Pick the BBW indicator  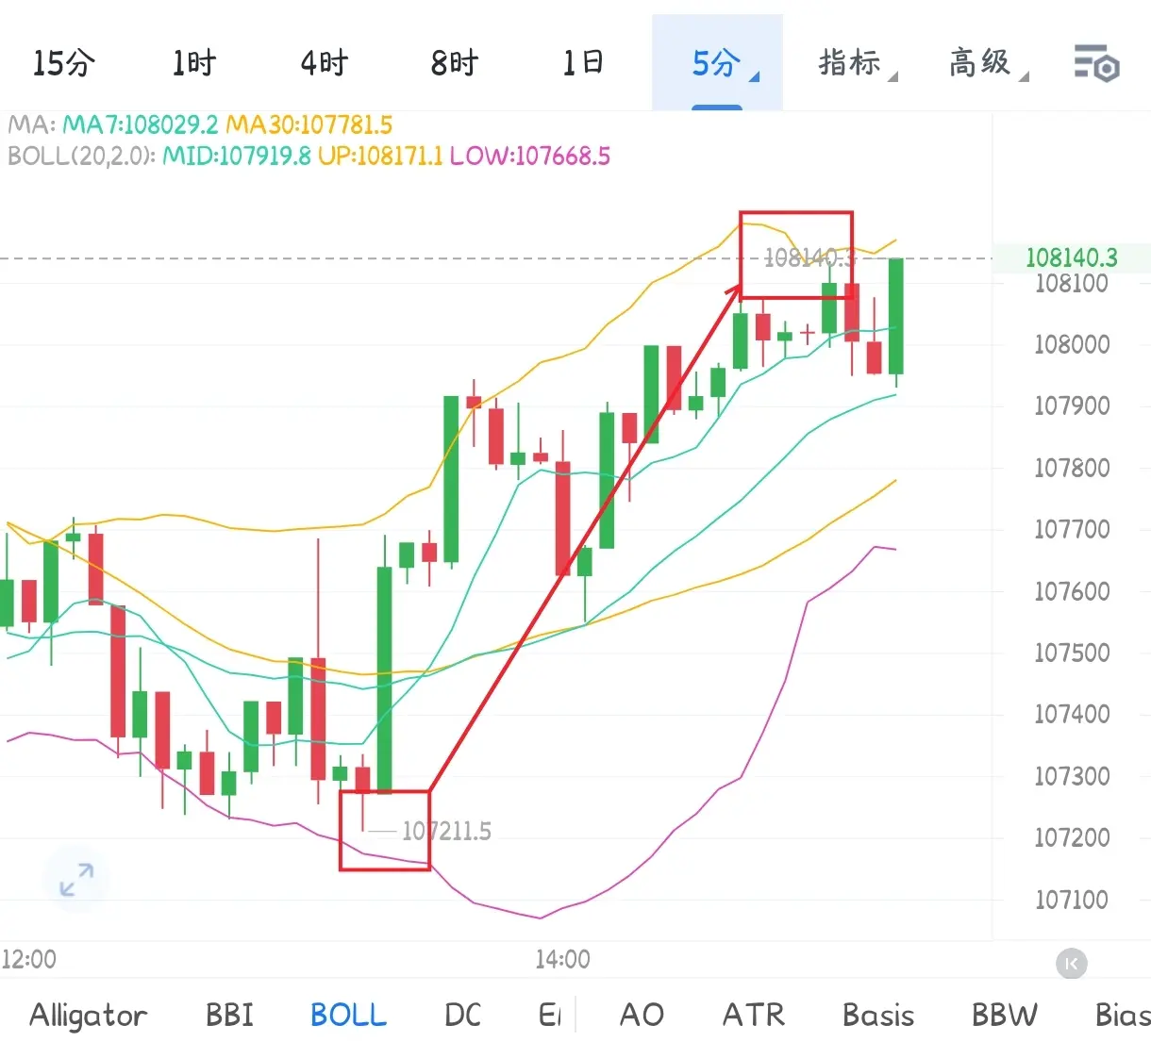click(1005, 1016)
